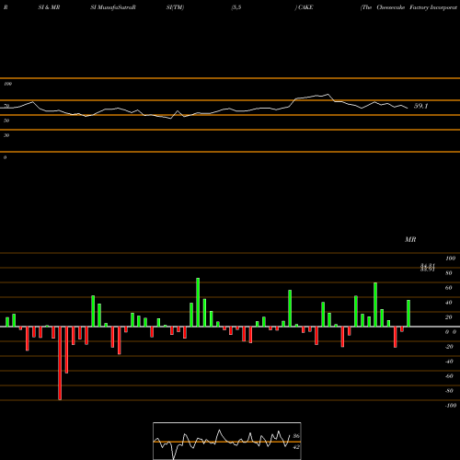The width and height of the screenshot is (460, 460).
Task: Click the upper value label in mini chart
Action: point(296,436)
